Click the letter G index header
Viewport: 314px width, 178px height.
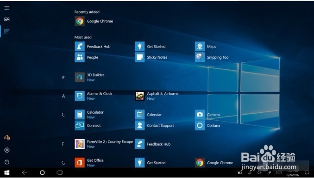coord(63,163)
